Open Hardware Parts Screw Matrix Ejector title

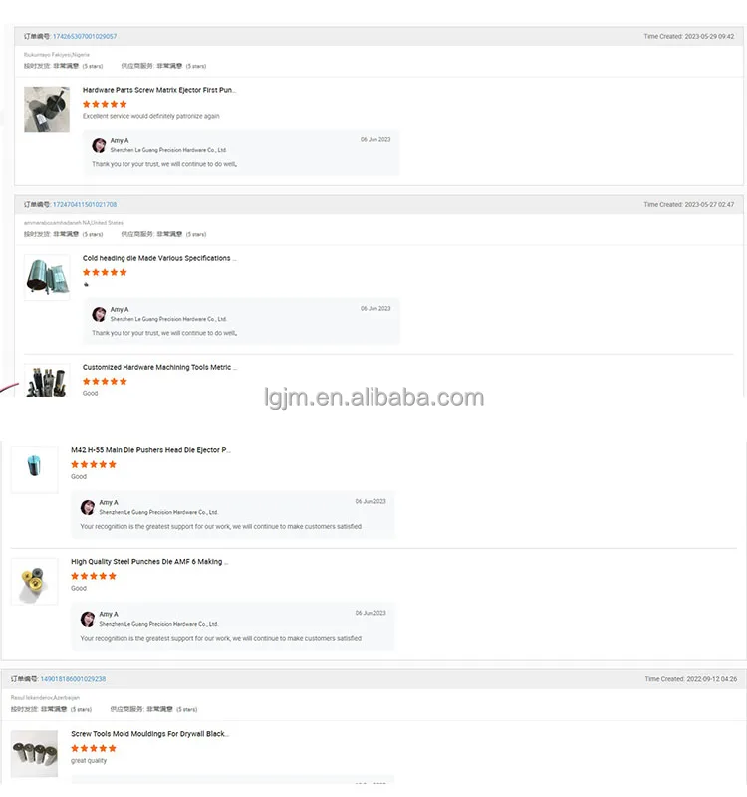click(x=159, y=90)
